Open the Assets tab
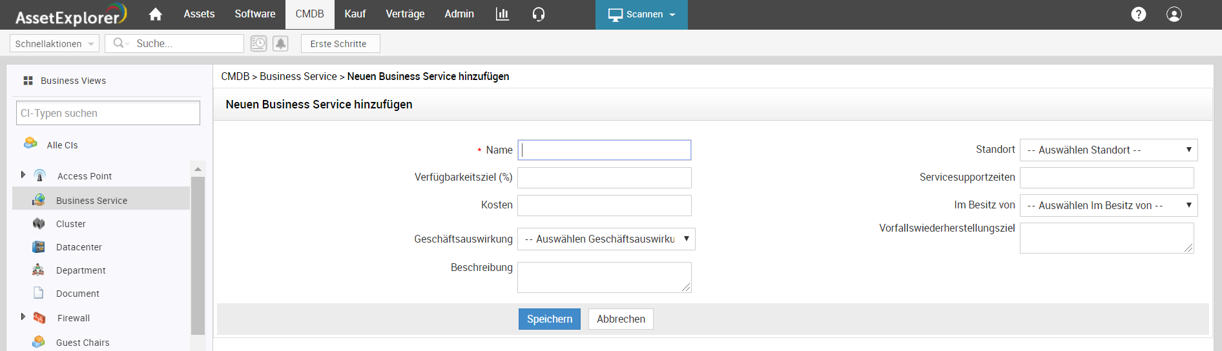The width and height of the screenshot is (1222, 351). pos(199,14)
